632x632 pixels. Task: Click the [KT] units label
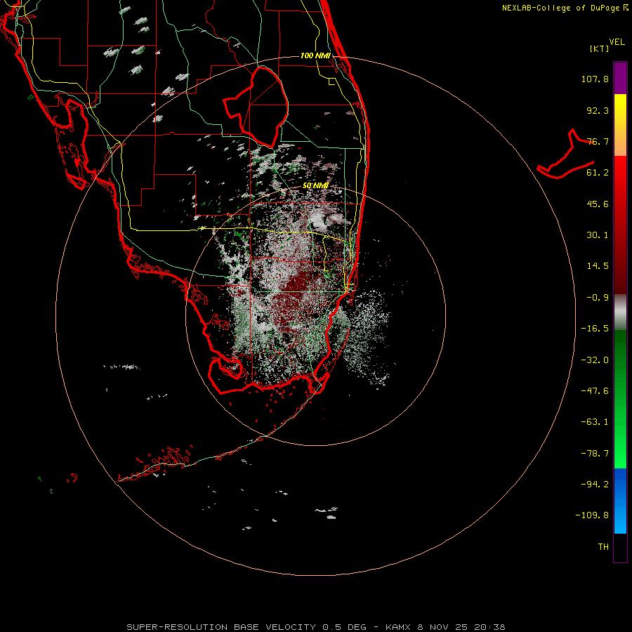pos(599,48)
